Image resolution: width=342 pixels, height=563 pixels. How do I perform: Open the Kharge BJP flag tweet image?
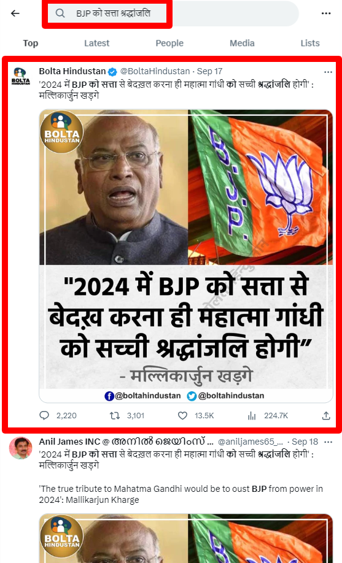(x=186, y=256)
